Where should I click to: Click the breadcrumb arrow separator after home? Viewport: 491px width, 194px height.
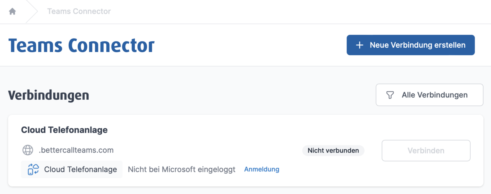coord(32,11)
